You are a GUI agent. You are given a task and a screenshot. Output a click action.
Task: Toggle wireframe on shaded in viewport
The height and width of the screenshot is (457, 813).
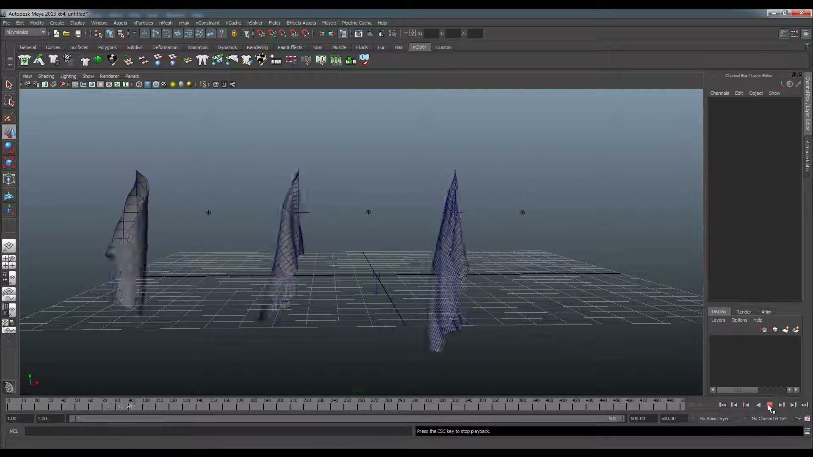coord(156,84)
